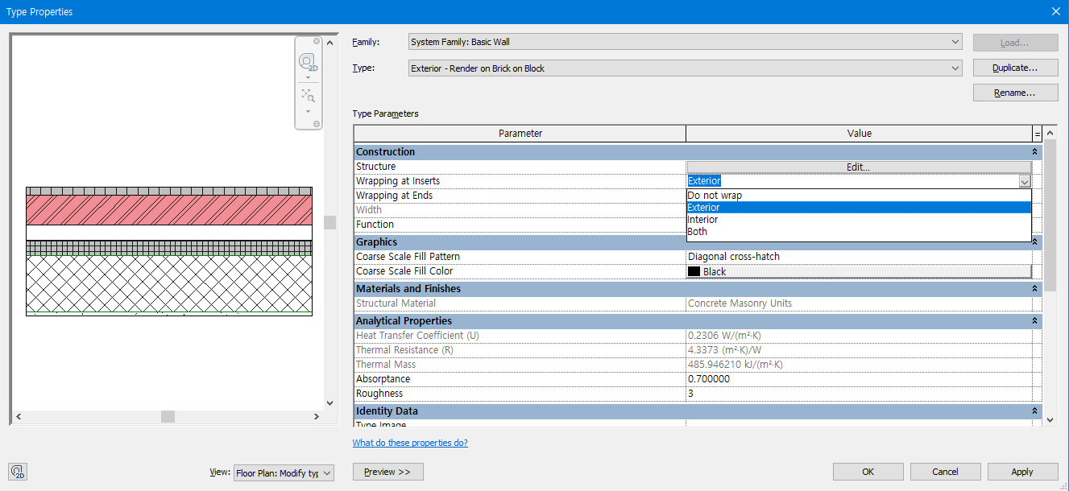The height and width of the screenshot is (491, 1069).
Task: Click the OK button
Action: (x=868, y=472)
